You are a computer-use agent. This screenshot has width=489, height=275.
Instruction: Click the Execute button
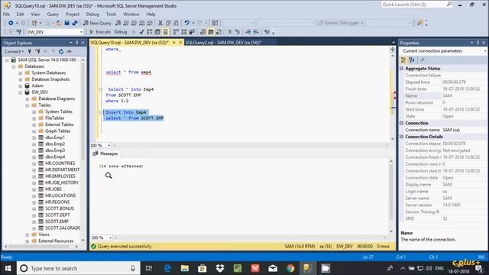[100, 32]
